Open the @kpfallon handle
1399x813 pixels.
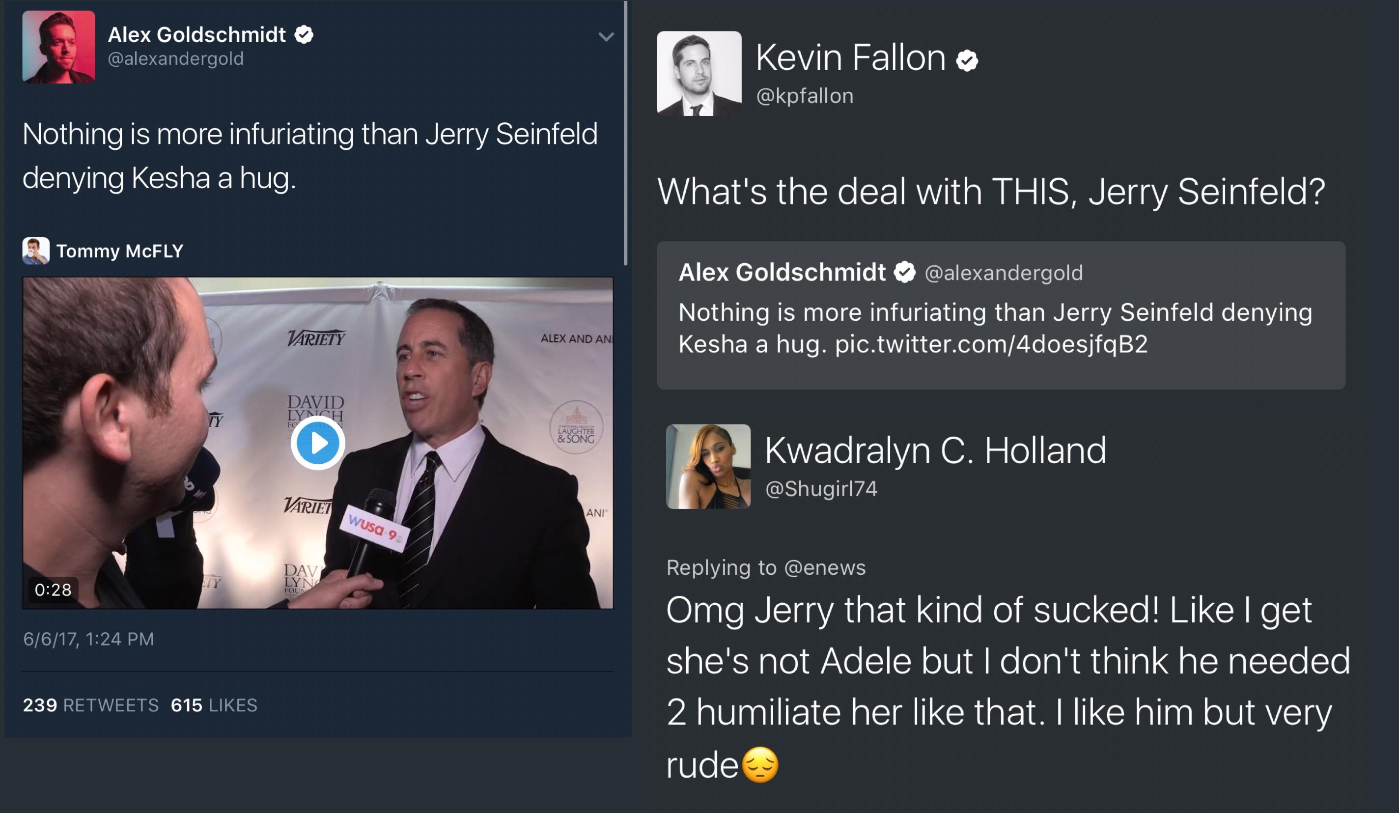(x=805, y=96)
